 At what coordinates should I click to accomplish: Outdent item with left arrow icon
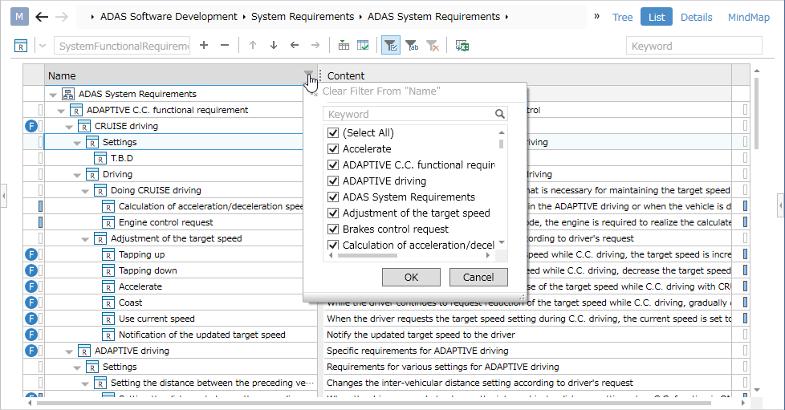click(x=295, y=46)
